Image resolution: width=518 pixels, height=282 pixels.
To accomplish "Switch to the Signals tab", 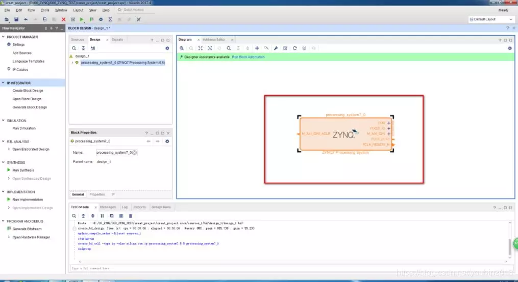I will point(117,40).
